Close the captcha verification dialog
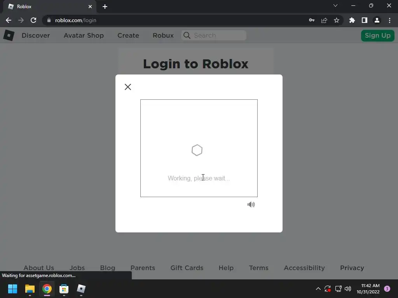The image size is (398, 298). pos(127,87)
